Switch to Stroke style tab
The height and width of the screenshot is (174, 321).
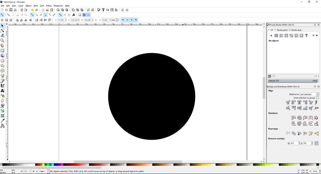click(295, 30)
